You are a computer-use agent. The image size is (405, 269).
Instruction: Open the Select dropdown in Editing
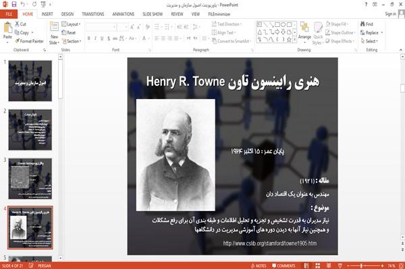click(369, 41)
